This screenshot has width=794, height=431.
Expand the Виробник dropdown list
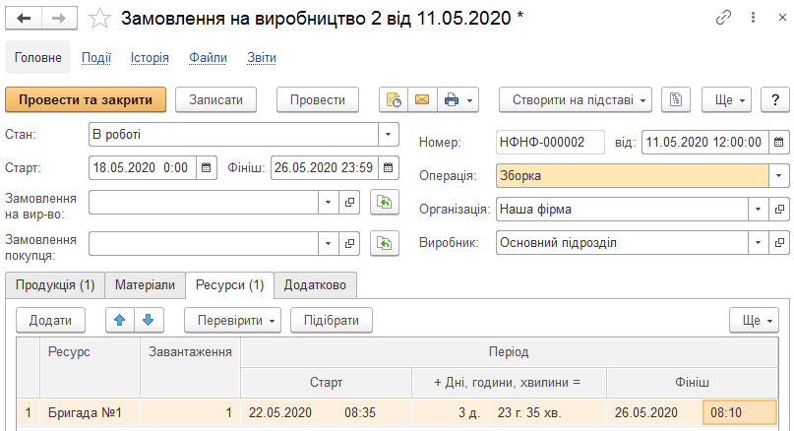click(x=758, y=243)
